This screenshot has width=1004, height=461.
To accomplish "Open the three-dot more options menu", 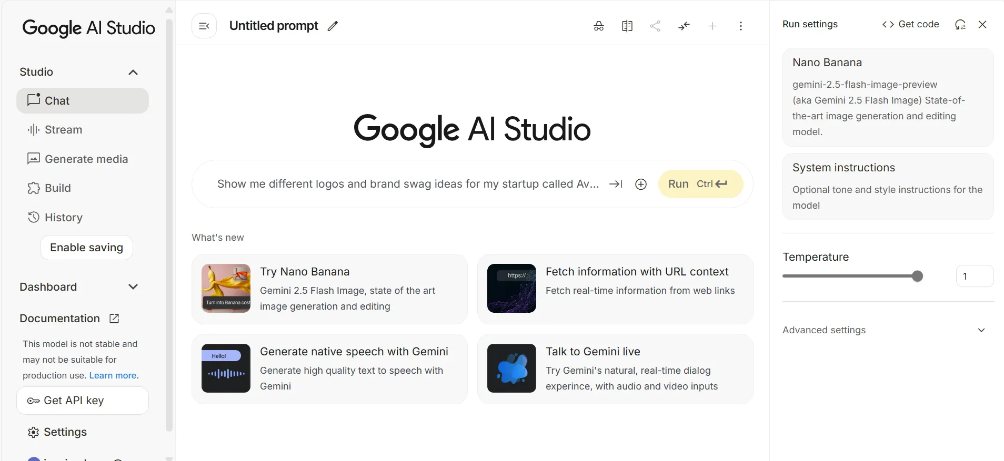I will (741, 26).
